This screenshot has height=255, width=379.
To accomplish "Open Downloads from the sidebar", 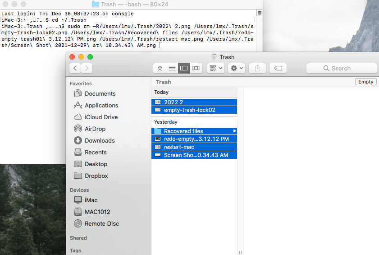I will click(x=100, y=140).
